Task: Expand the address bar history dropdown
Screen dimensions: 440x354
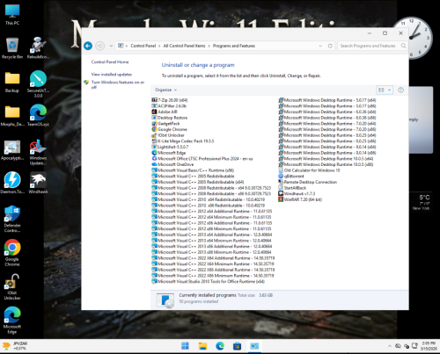Action: (320, 46)
